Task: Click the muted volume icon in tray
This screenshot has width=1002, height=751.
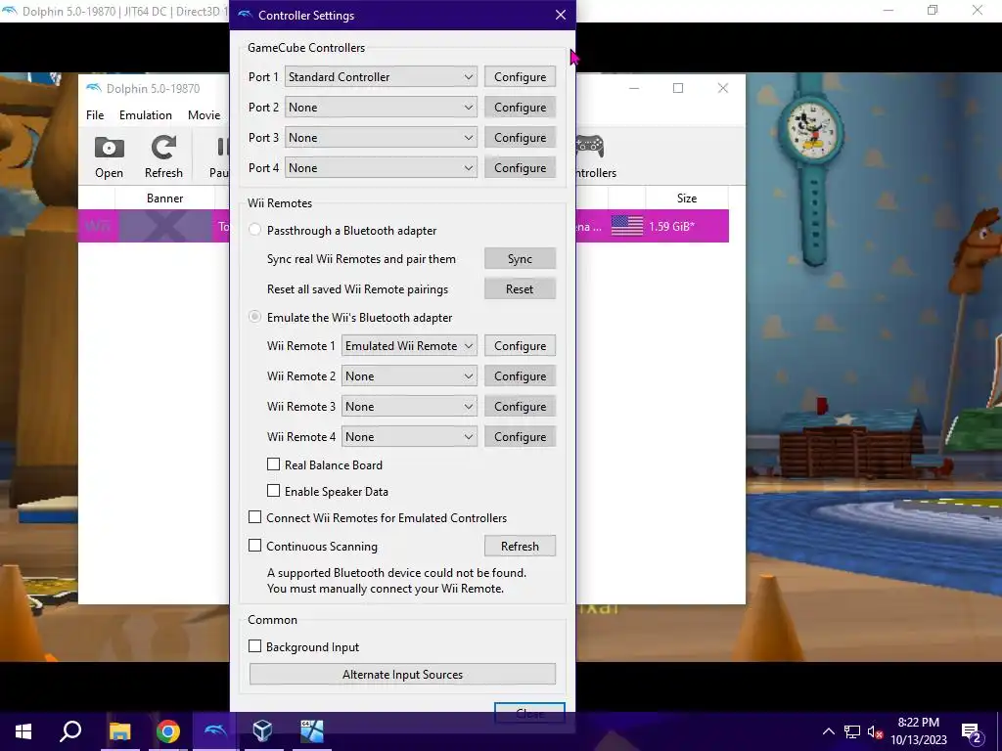Action: tap(875, 731)
